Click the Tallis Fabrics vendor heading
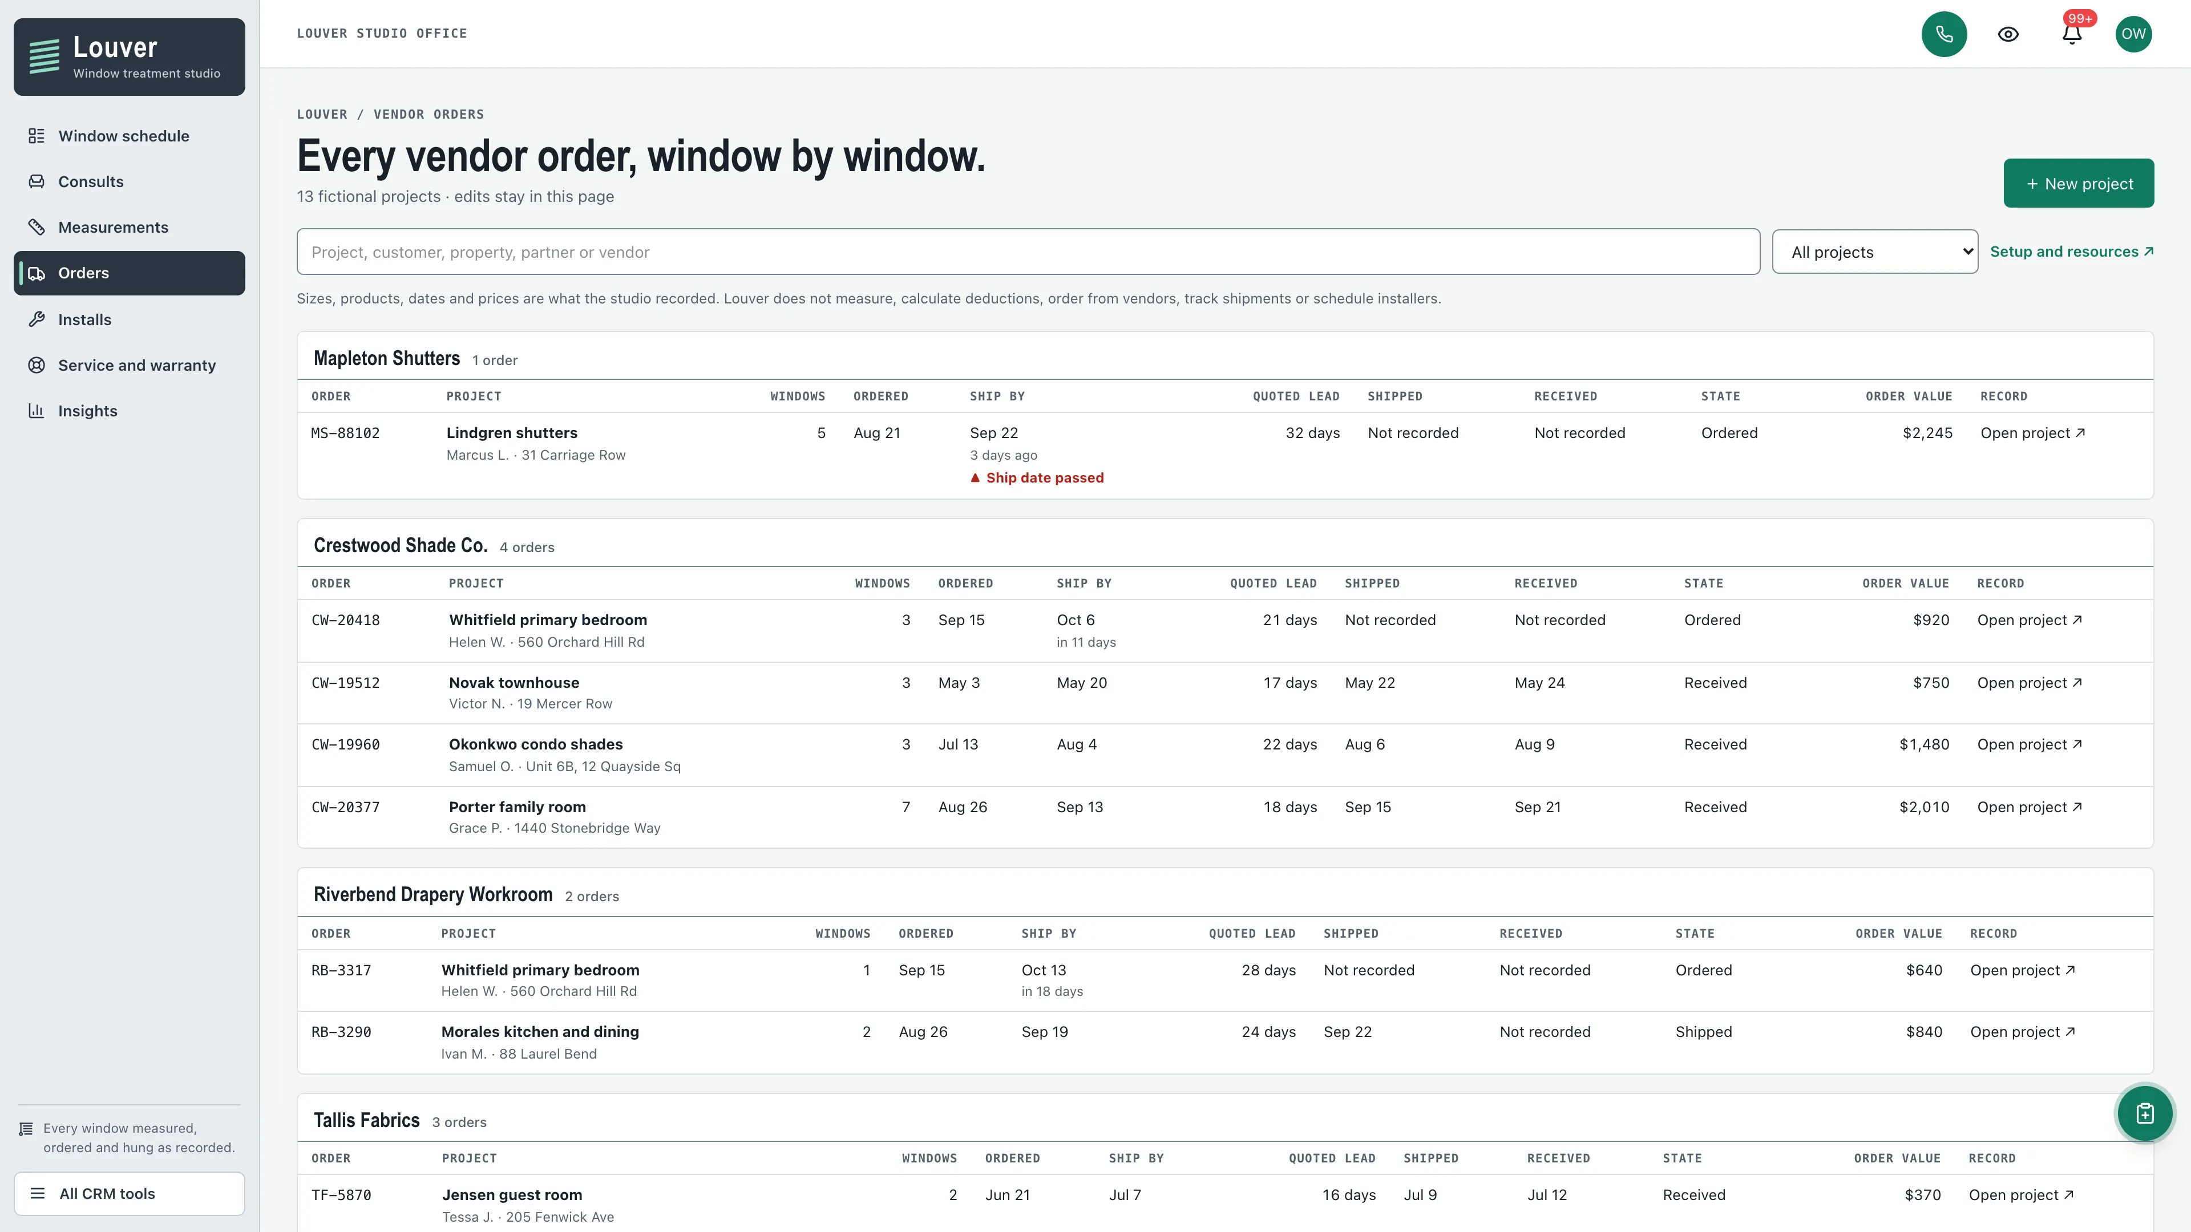 click(x=366, y=1120)
